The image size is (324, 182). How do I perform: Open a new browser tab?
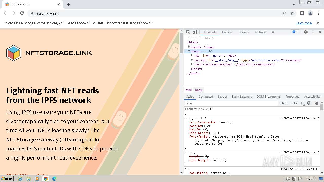pos(68,4)
